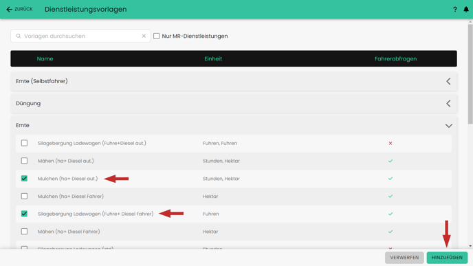The height and width of the screenshot is (266, 473).
Task: Click the red X in Silagebergung aut. row
Action: click(x=390, y=143)
